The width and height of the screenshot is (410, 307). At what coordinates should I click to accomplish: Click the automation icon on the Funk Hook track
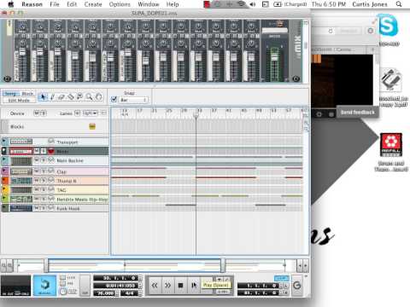[51, 208]
